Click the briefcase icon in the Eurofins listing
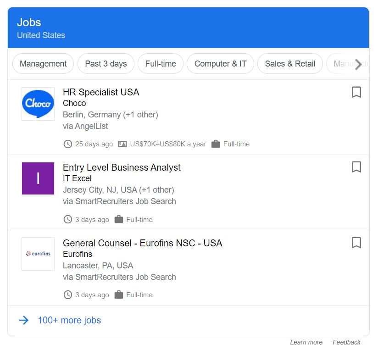The image size is (378, 350). (119, 294)
